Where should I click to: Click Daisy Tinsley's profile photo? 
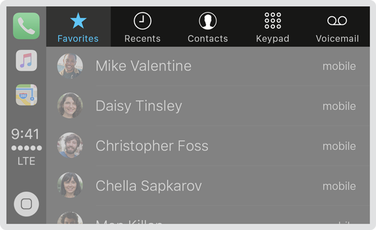click(70, 106)
